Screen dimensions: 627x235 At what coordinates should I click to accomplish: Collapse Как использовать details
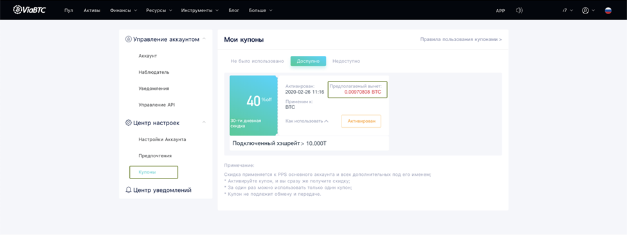pyautogui.click(x=307, y=121)
